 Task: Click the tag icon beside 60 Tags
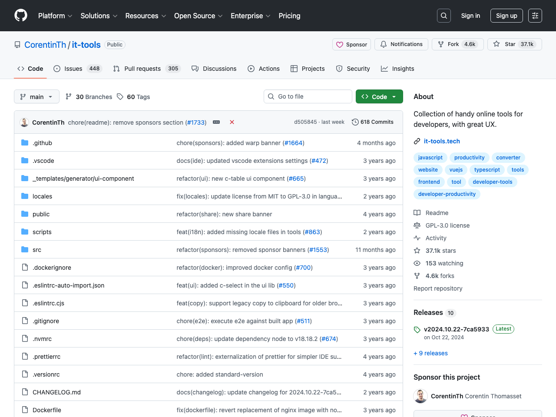119,96
